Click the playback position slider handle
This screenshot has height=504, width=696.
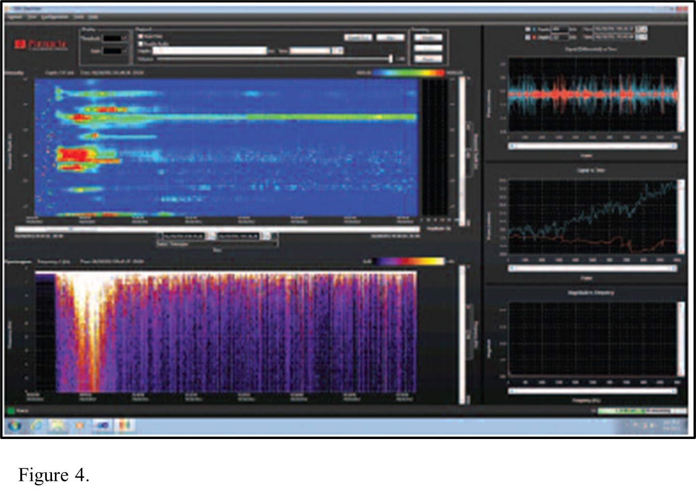click(391, 59)
